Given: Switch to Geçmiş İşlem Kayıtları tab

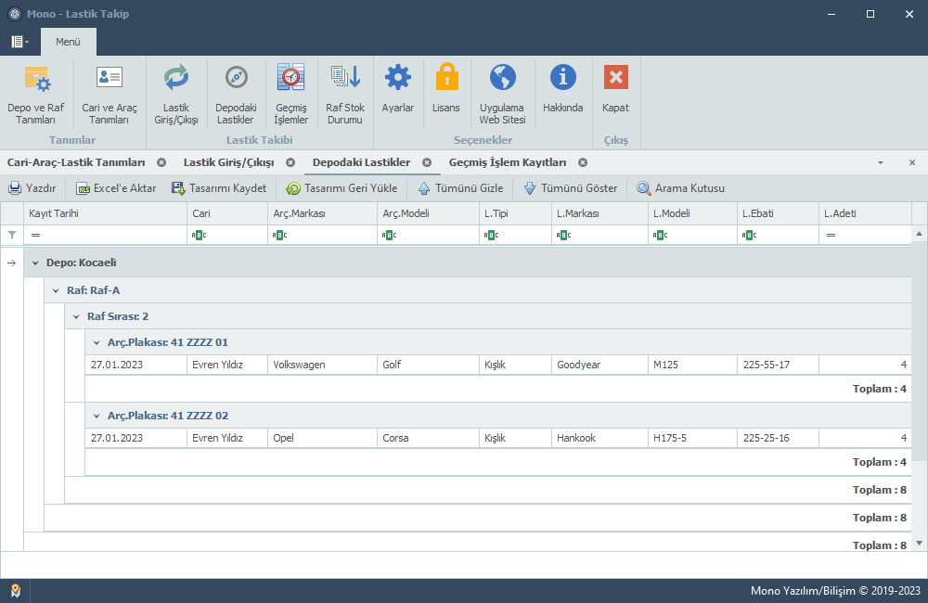Looking at the screenshot, I should click(507, 162).
